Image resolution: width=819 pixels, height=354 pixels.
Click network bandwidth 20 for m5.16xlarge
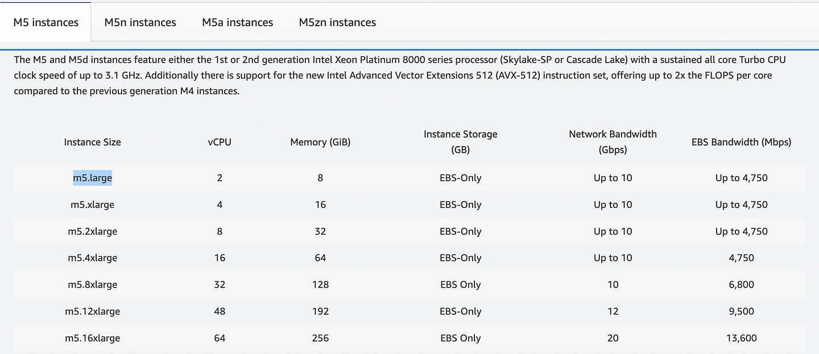click(613, 338)
